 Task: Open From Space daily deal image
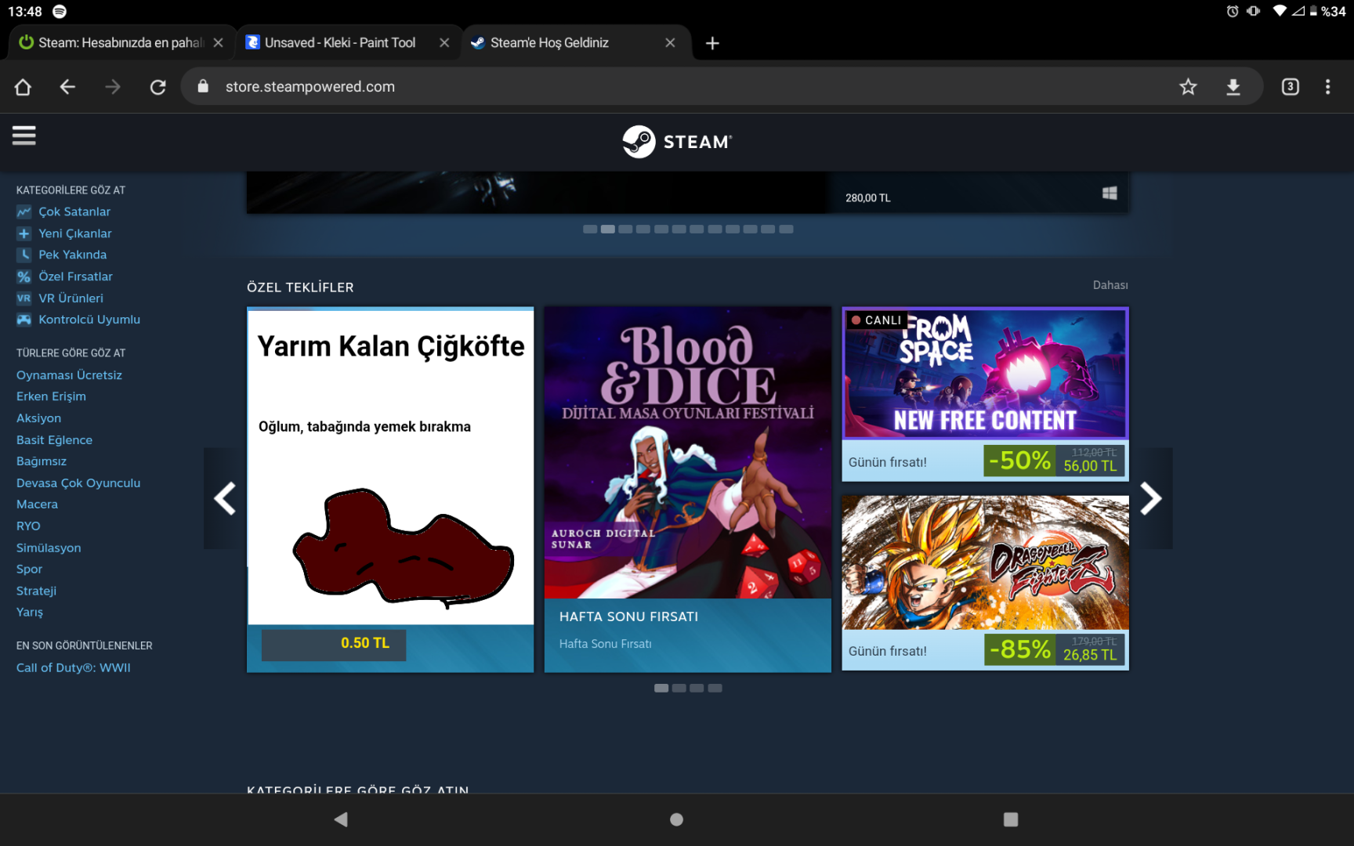(985, 373)
